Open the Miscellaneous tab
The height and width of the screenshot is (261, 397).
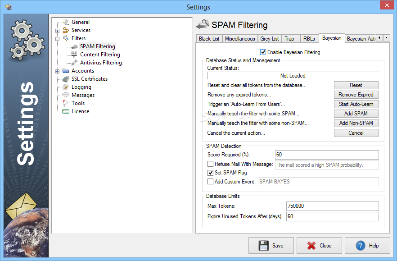(x=240, y=39)
